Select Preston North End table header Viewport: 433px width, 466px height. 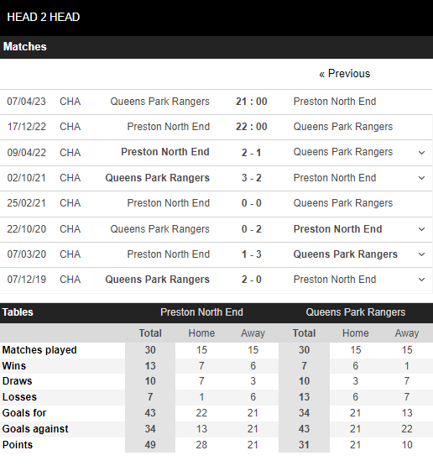(x=201, y=312)
